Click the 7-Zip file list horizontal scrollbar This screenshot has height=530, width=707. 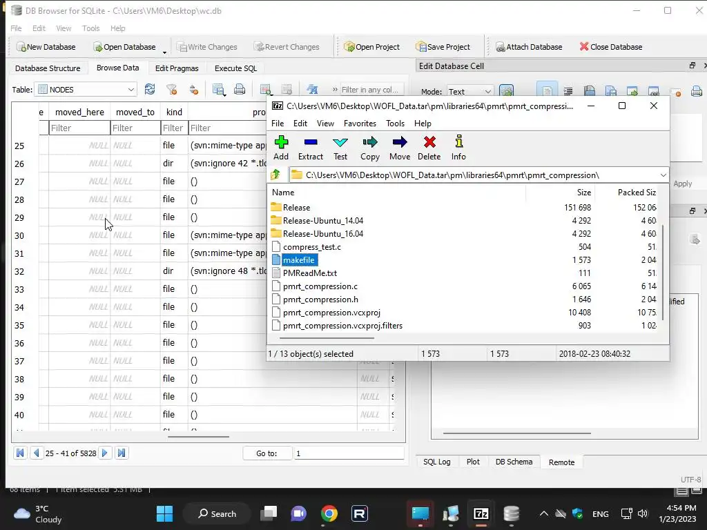tap(327, 337)
